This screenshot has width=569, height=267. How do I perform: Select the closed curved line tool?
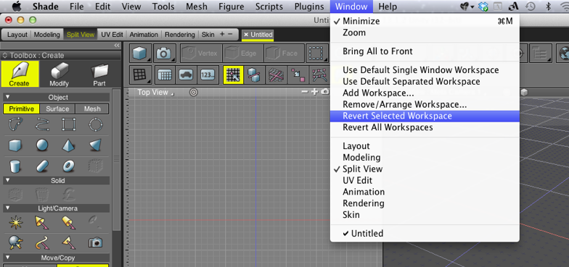click(16, 124)
